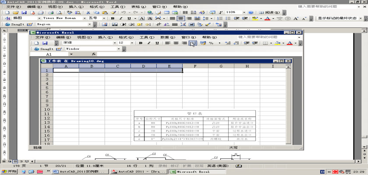
Task: Click the 阅读(R) reading layout button
Action: point(269,12)
